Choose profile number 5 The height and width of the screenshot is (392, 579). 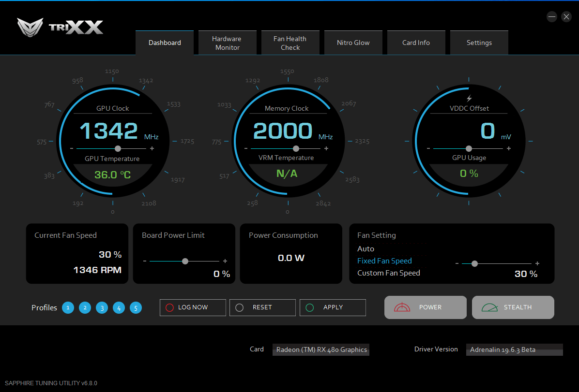[136, 307]
